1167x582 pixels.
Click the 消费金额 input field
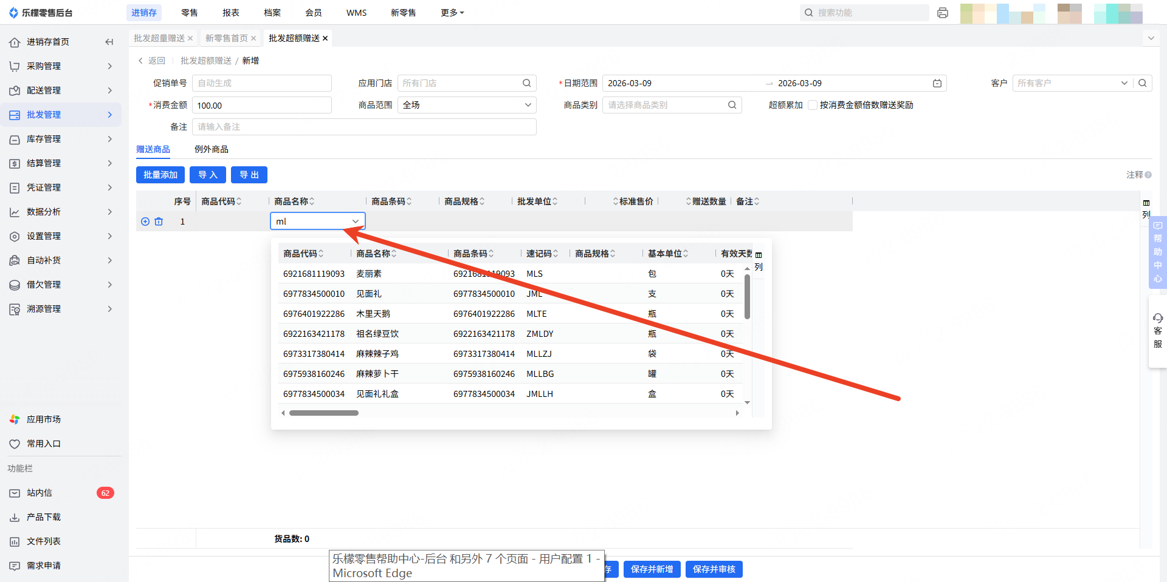(262, 105)
